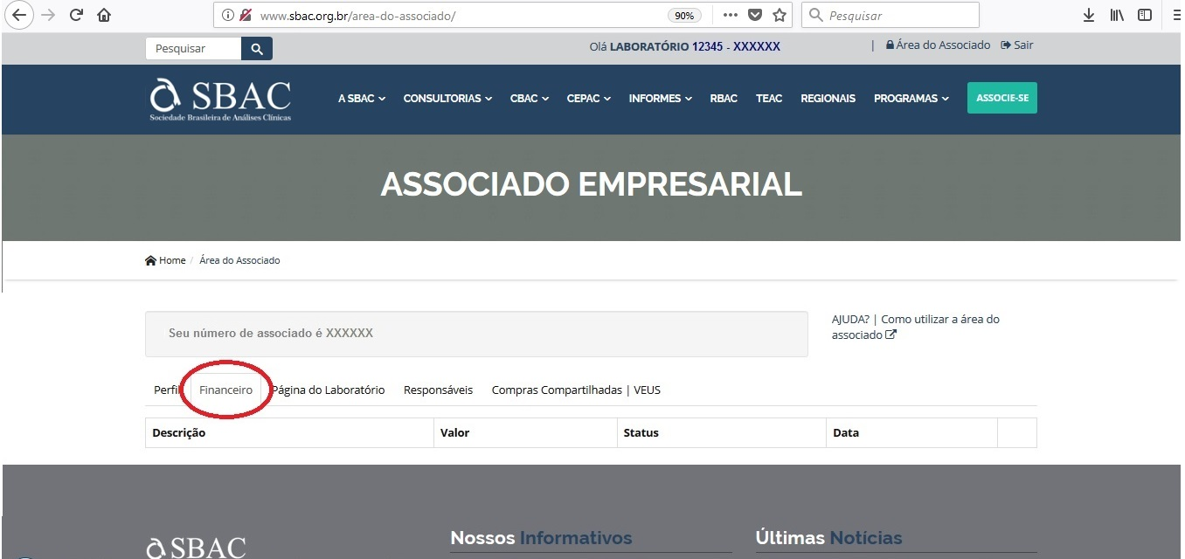Open Compras Compartilhadas | VEUS tab
1185x559 pixels.
[x=576, y=390]
